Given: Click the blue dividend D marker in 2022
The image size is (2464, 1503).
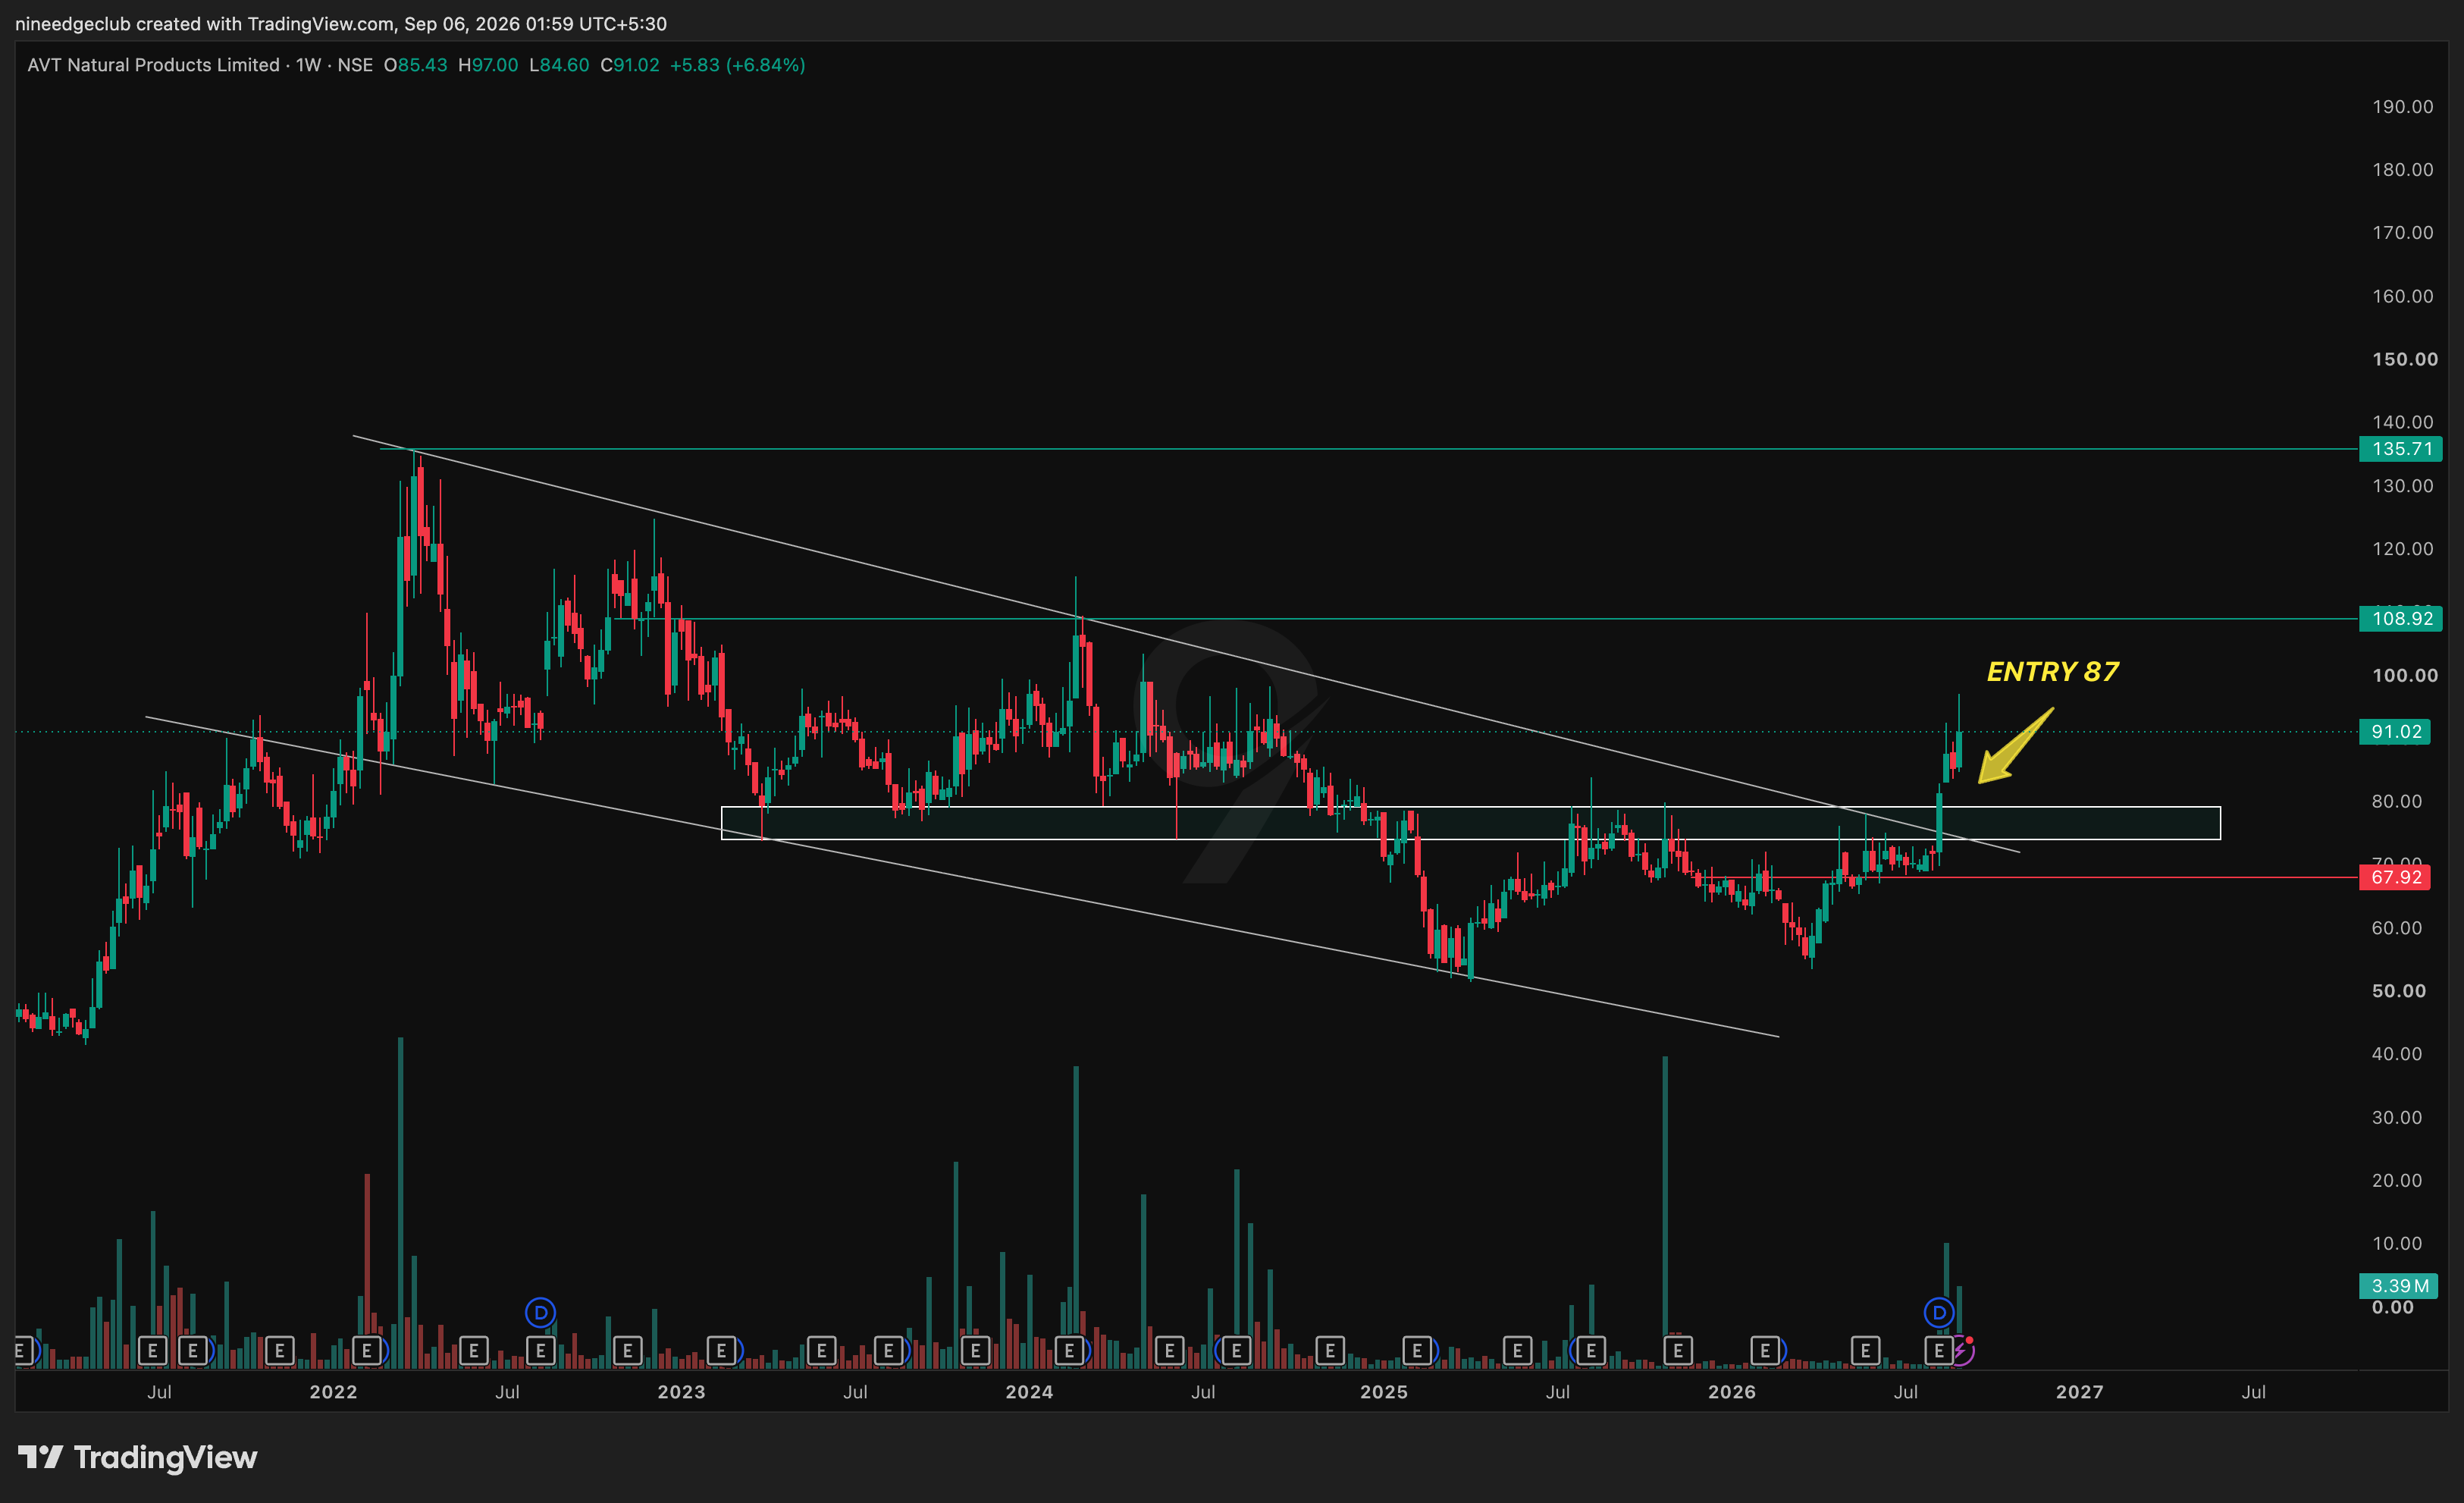Looking at the screenshot, I should coord(540,1312).
